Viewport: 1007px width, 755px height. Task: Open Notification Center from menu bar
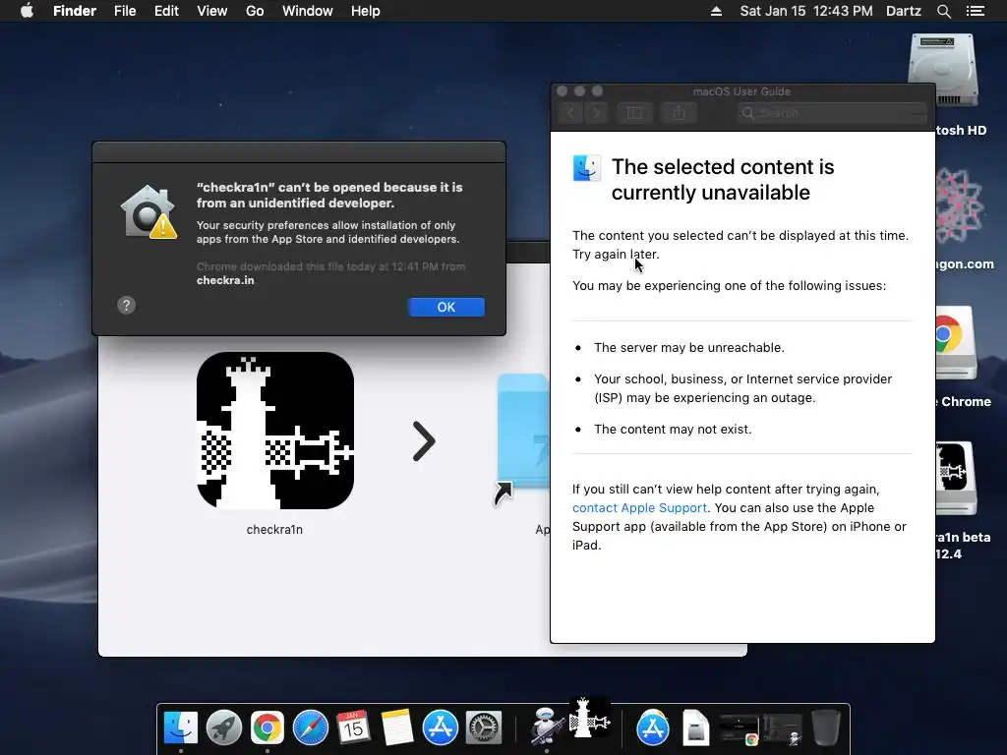(976, 11)
